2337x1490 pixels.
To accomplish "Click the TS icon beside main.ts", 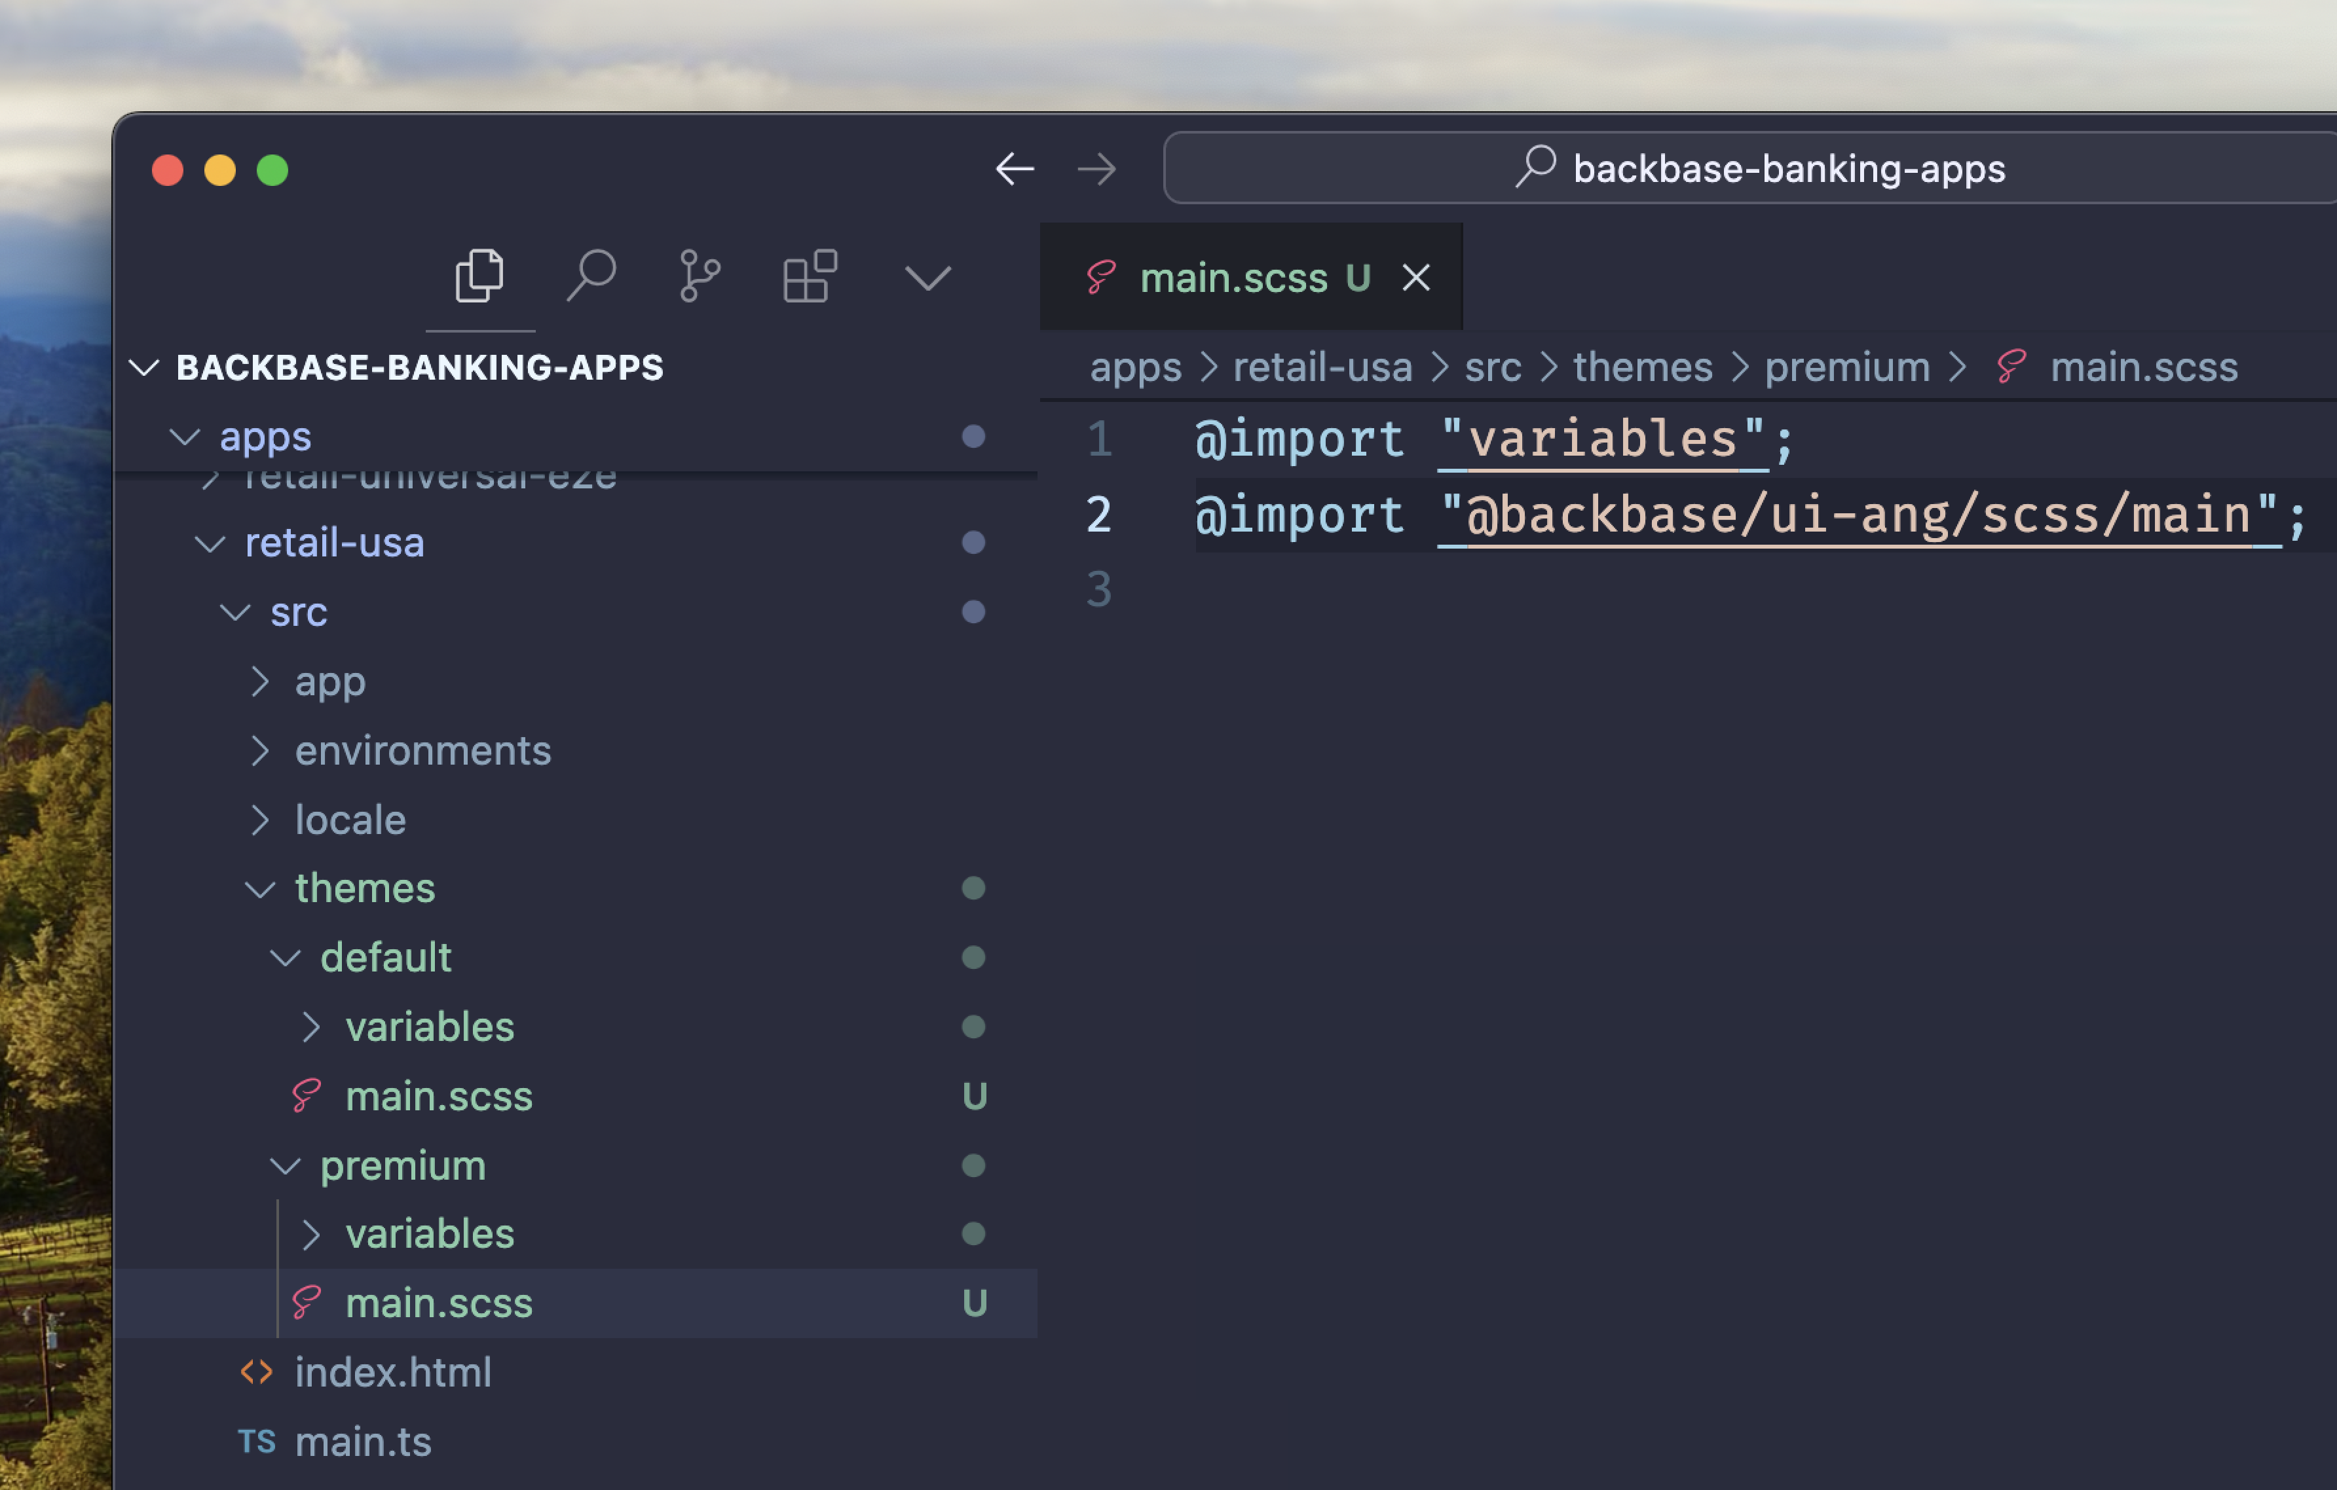I will 256,1442.
